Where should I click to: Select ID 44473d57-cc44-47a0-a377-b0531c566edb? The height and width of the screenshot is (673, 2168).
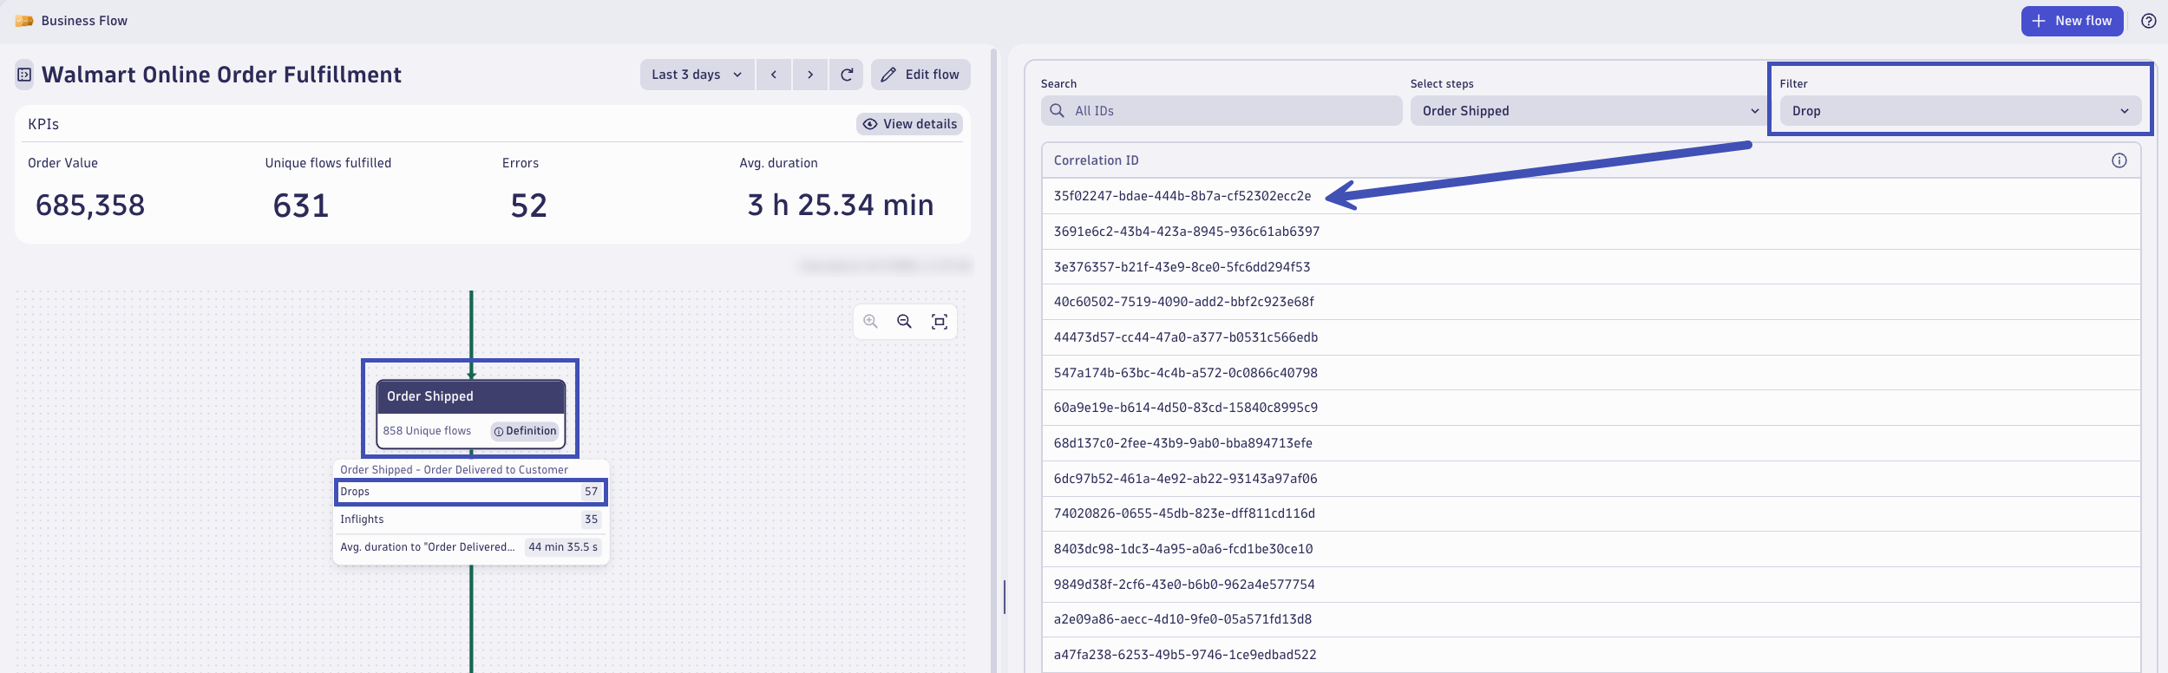pyautogui.click(x=1591, y=337)
